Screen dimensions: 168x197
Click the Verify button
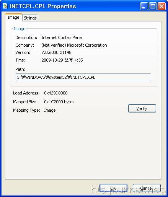coord(142,109)
